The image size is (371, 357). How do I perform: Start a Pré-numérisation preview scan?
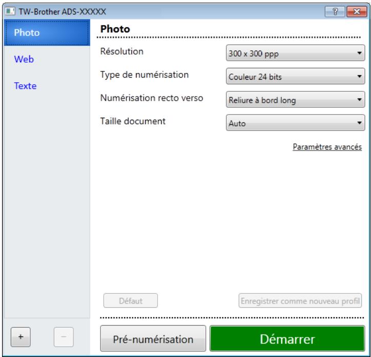(x=153, y=339)
